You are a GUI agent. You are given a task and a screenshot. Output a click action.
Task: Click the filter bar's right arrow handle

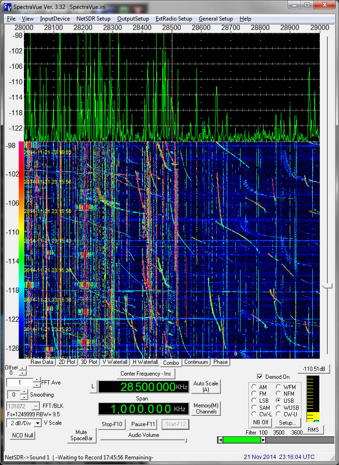coord(263,440)
